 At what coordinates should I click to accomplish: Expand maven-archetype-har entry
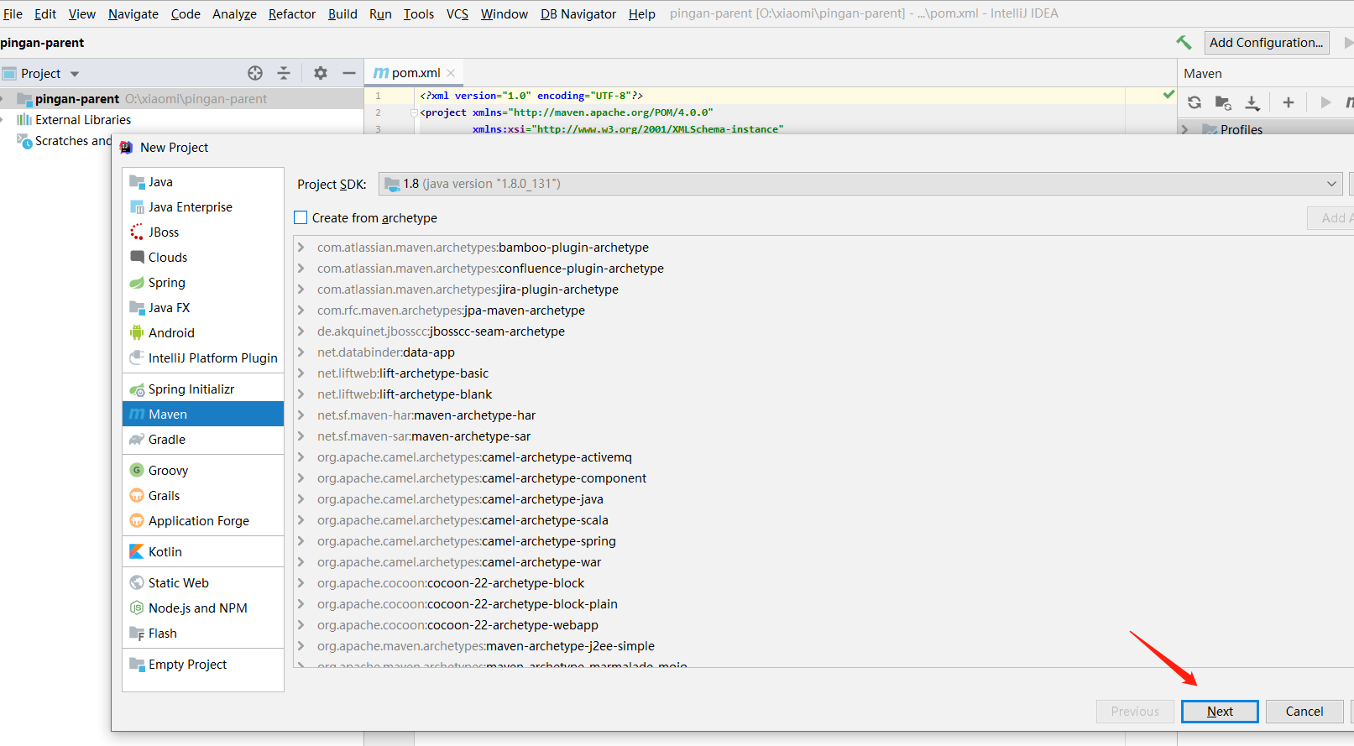tap(301, 415)
